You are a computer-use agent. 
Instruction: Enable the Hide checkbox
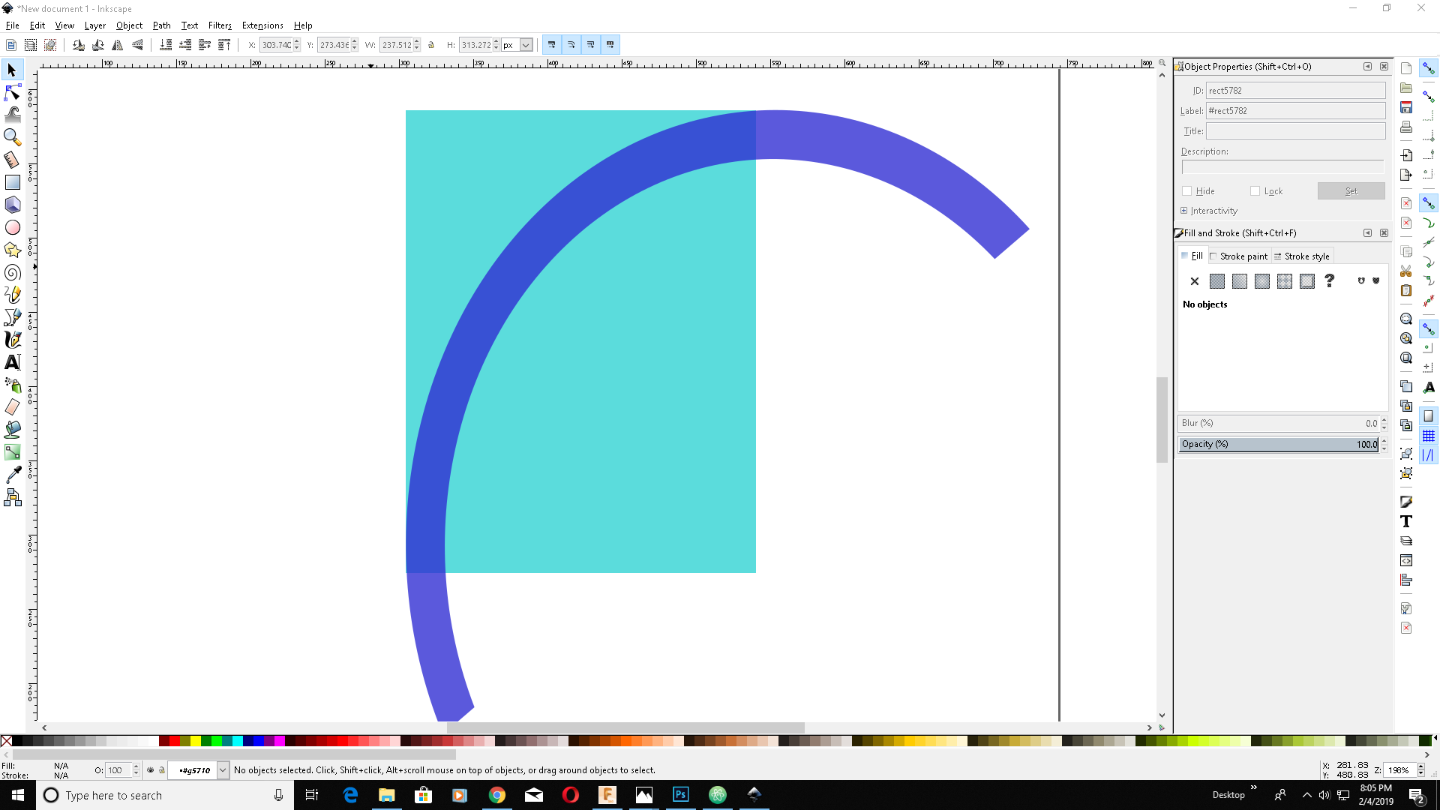1186,191
